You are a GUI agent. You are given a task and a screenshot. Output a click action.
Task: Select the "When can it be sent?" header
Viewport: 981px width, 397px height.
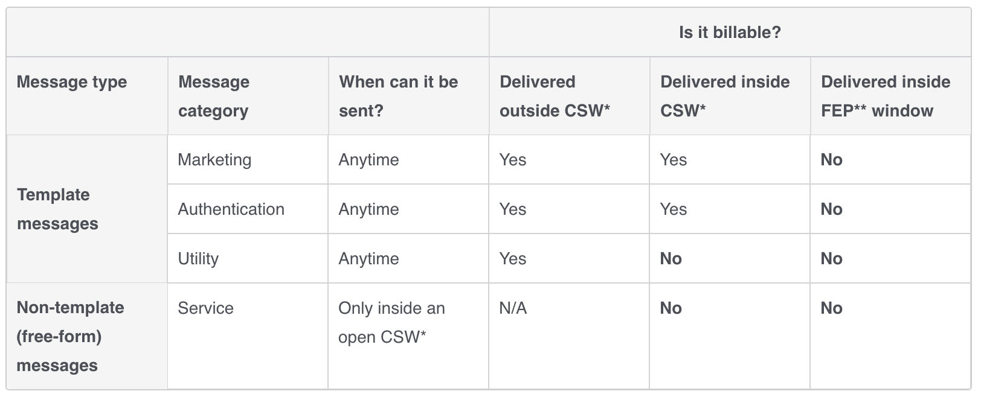point(398,96)
